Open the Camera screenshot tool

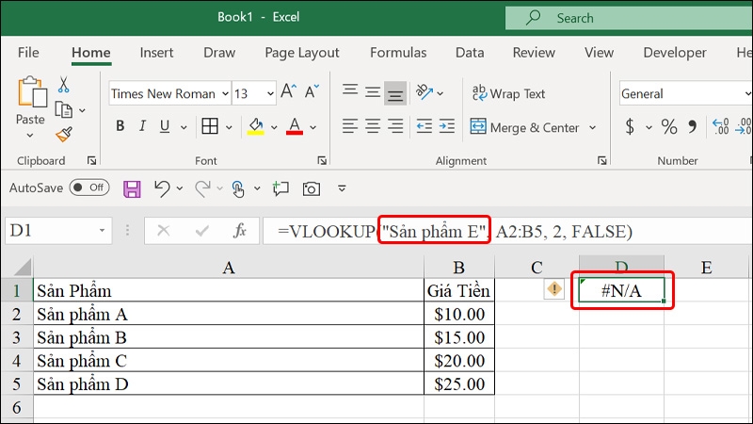pos(312,188)
